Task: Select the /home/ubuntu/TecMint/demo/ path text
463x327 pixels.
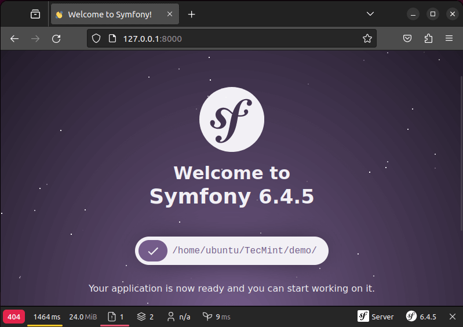Action: click(x=245, y=250)
